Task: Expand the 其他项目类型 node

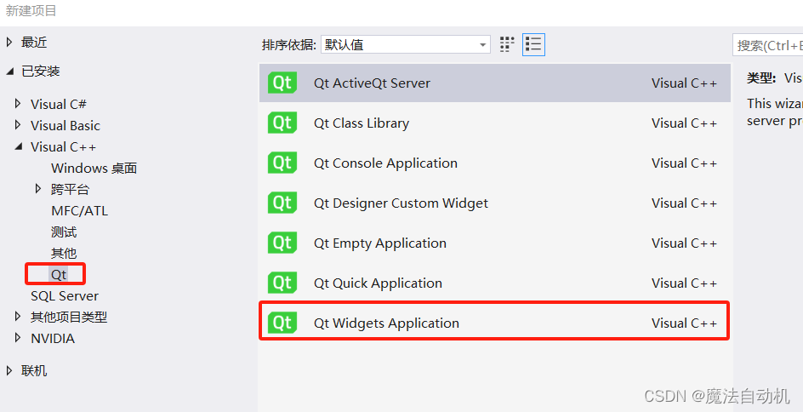Action: pos(18,317)
